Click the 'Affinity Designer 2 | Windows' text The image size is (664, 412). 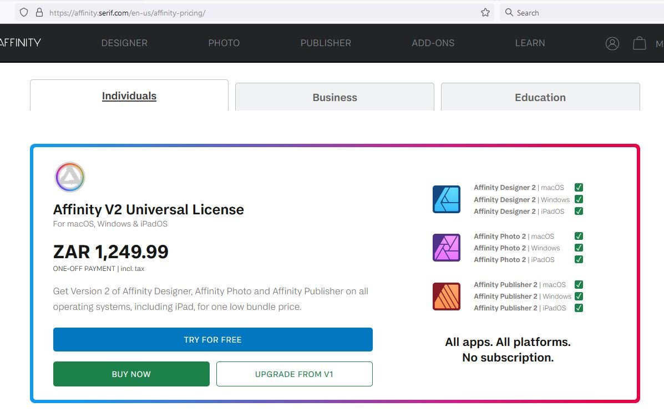[521, 199]
